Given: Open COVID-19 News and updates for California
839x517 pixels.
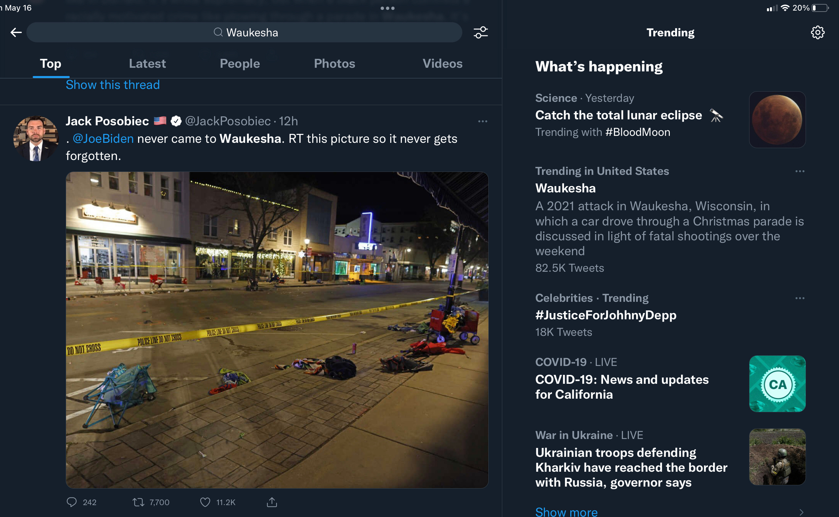Looking at the screenshot, I should 622,387.
